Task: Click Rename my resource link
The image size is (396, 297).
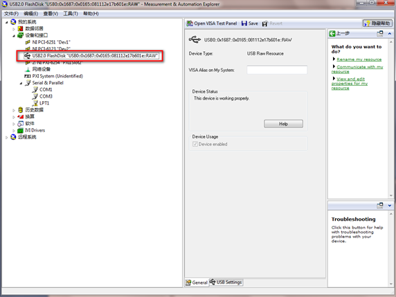Action: click(x=359, y=60)
